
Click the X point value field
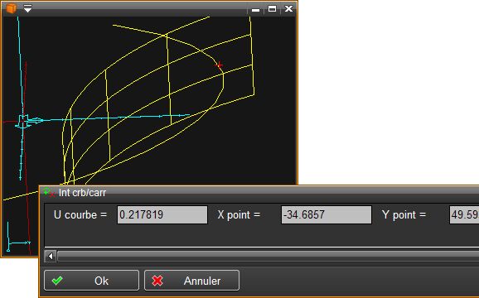point(327,214)
